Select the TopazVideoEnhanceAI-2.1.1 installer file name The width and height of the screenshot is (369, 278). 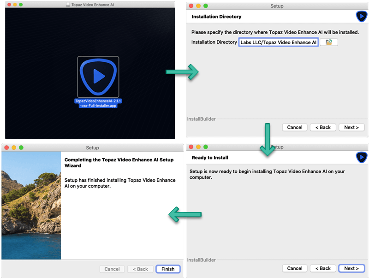click(x=98, y=103)
